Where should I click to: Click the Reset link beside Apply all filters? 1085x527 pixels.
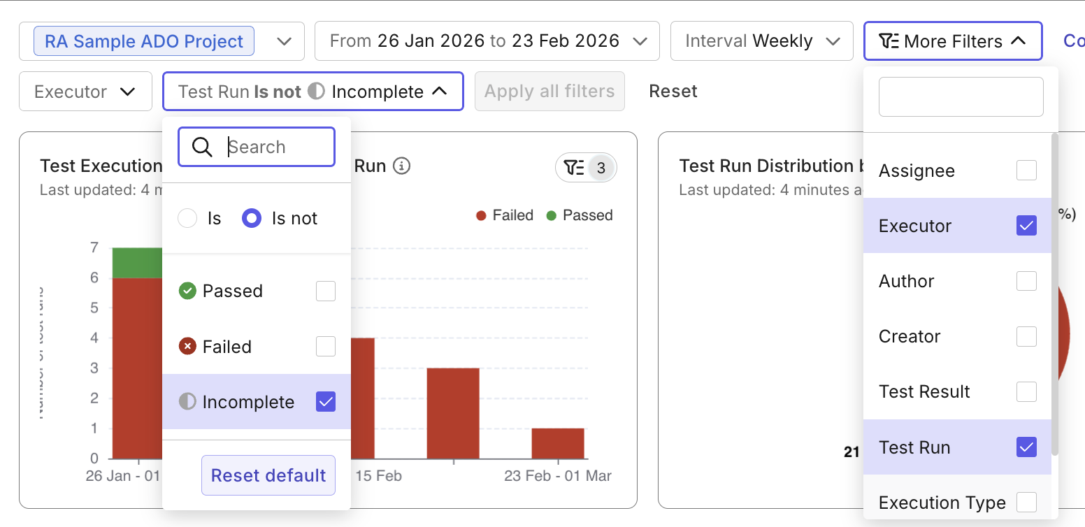pos(673,91)
